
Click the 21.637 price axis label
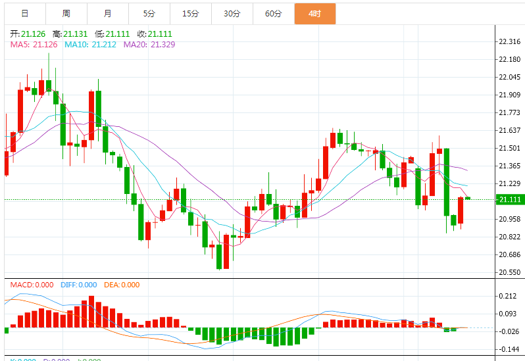pos(510,130)
